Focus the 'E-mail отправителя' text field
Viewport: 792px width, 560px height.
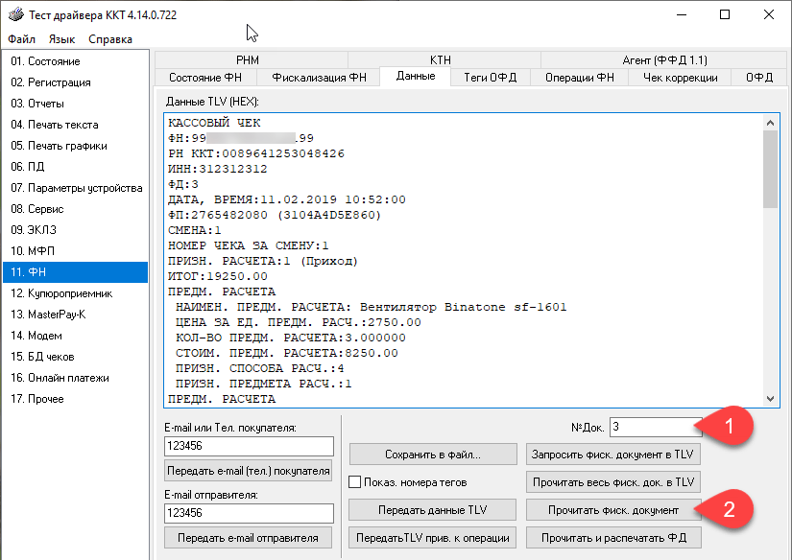pos(249,514)
